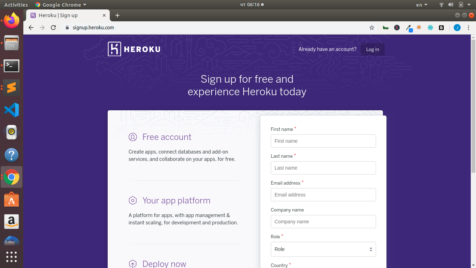Open the Role dropdown in the form
The height and width of the screenshot is (268, 476).
coord(323,249)
